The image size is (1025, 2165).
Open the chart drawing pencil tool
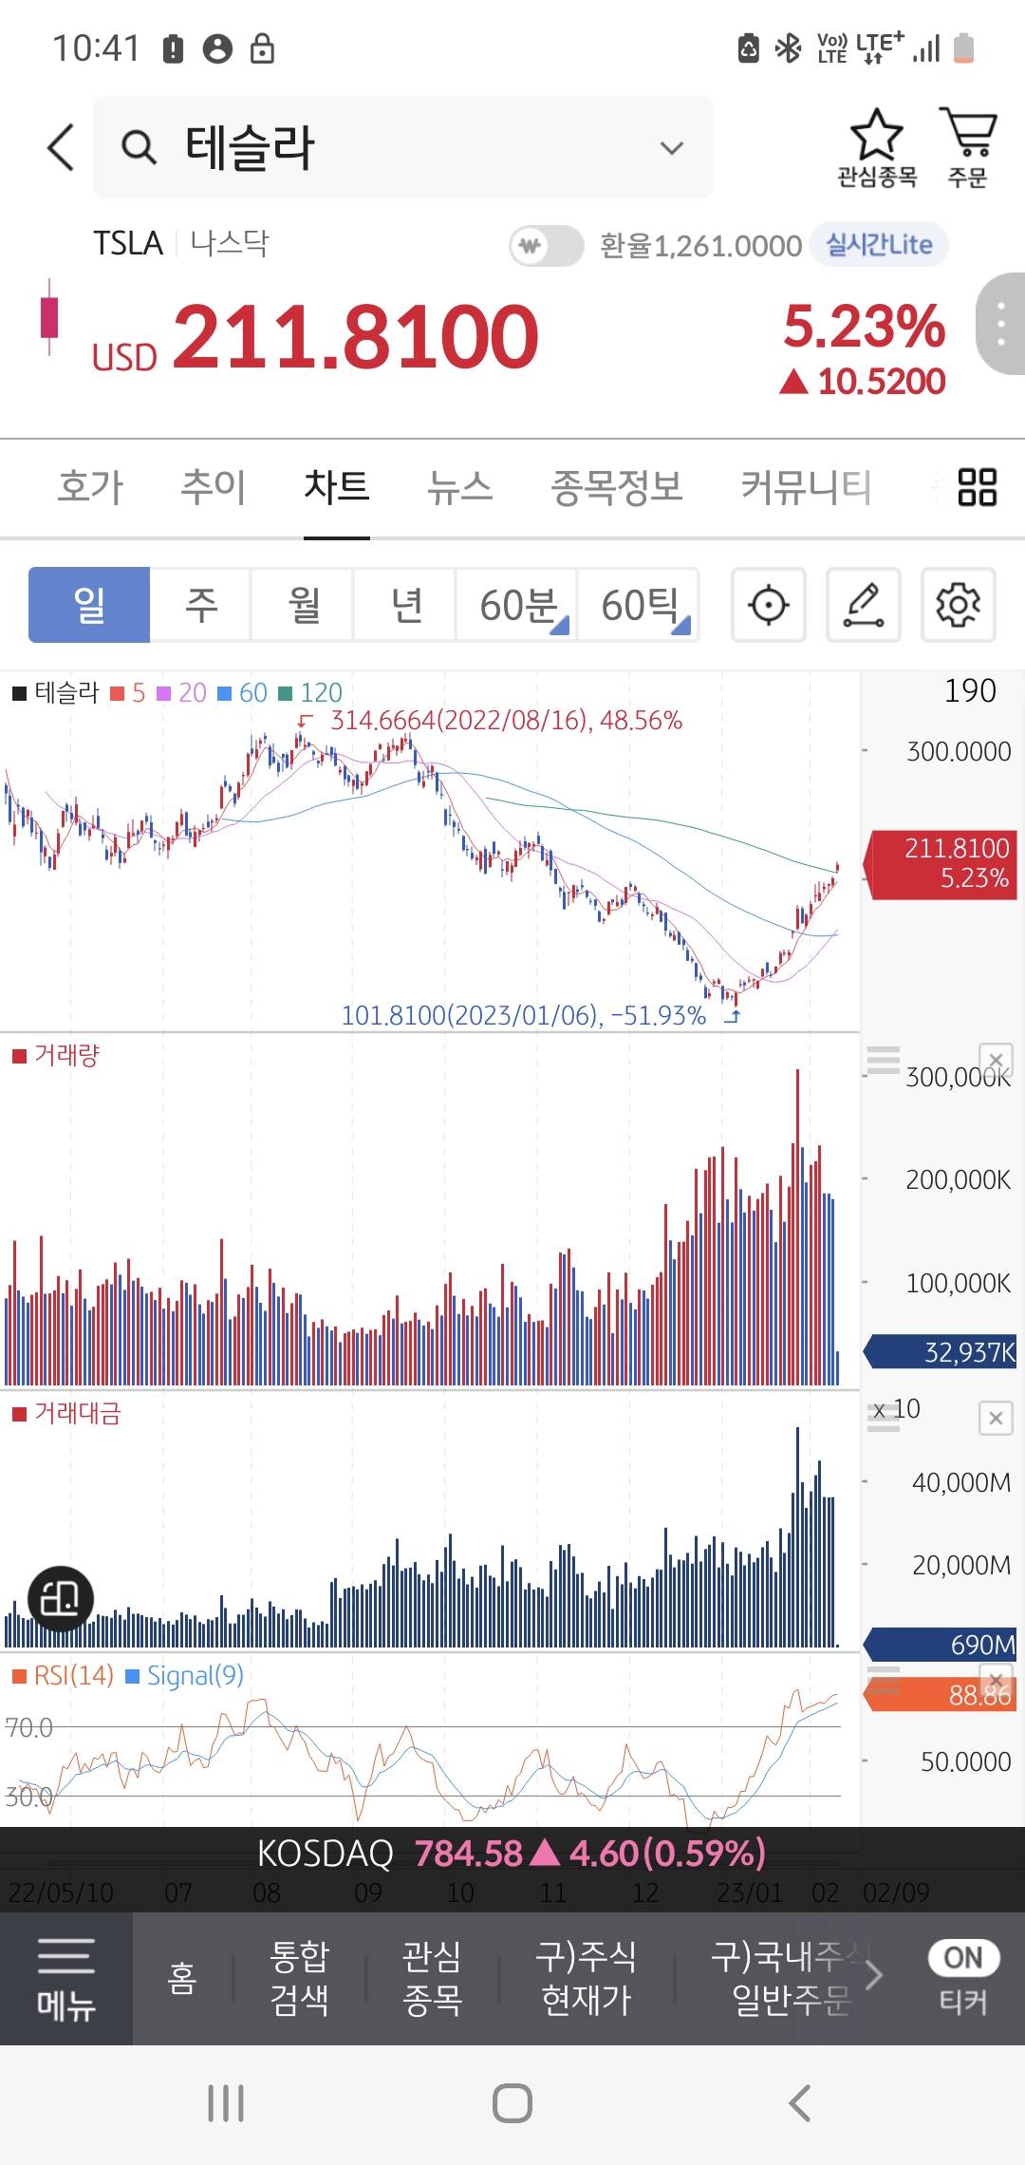point(863,605)
